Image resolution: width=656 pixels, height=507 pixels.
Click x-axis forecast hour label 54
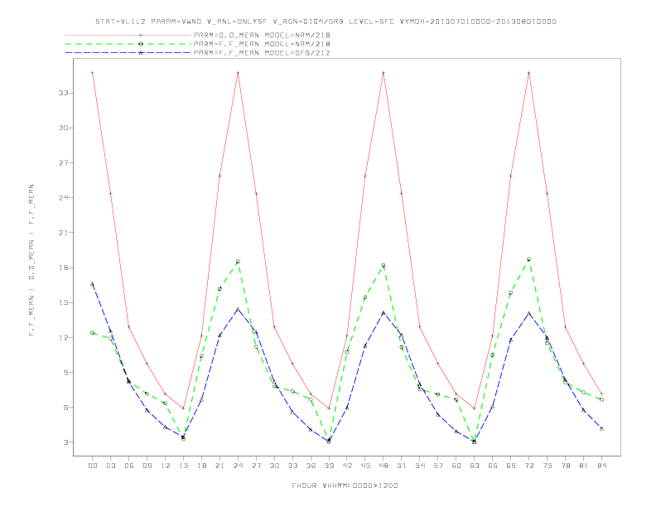[420, 466]
